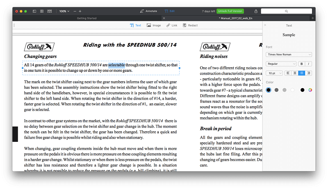Image resolution: width=328 pixels, height=189 pixels.
Task: Open the two-page spread view icon
Action: 50,11
